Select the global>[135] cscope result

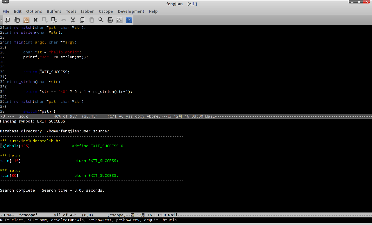click(15, 146)
